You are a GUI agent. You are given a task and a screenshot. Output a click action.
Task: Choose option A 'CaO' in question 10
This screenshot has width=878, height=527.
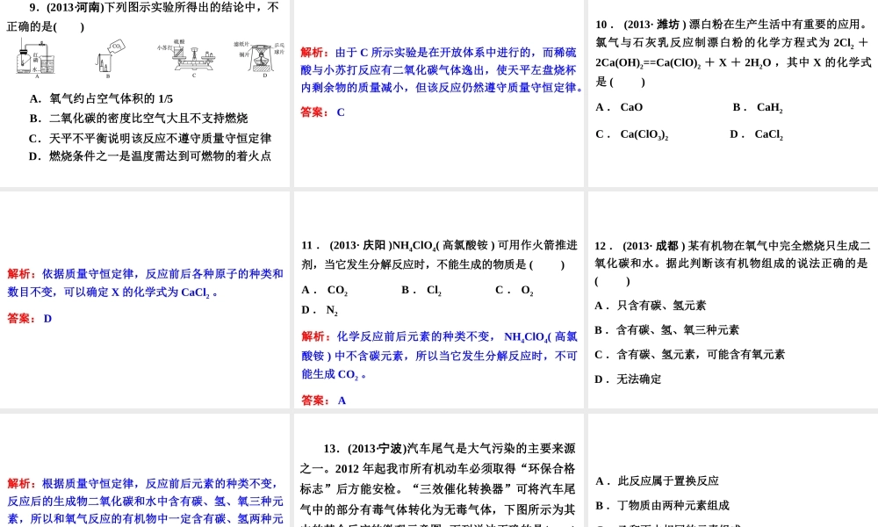click(619, 107)
